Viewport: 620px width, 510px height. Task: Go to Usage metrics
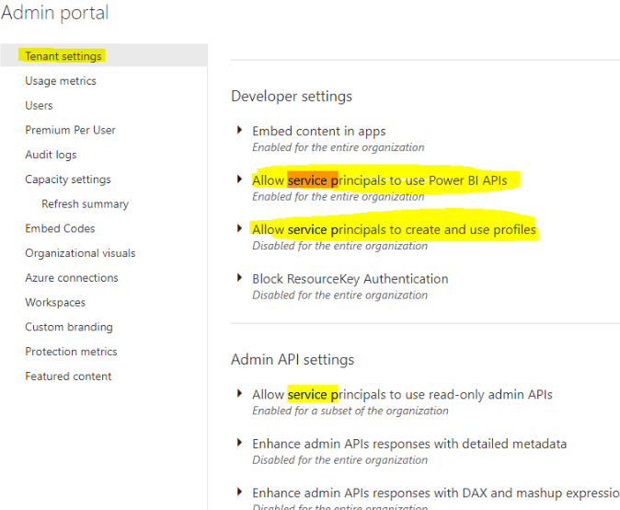click(61, 81)
